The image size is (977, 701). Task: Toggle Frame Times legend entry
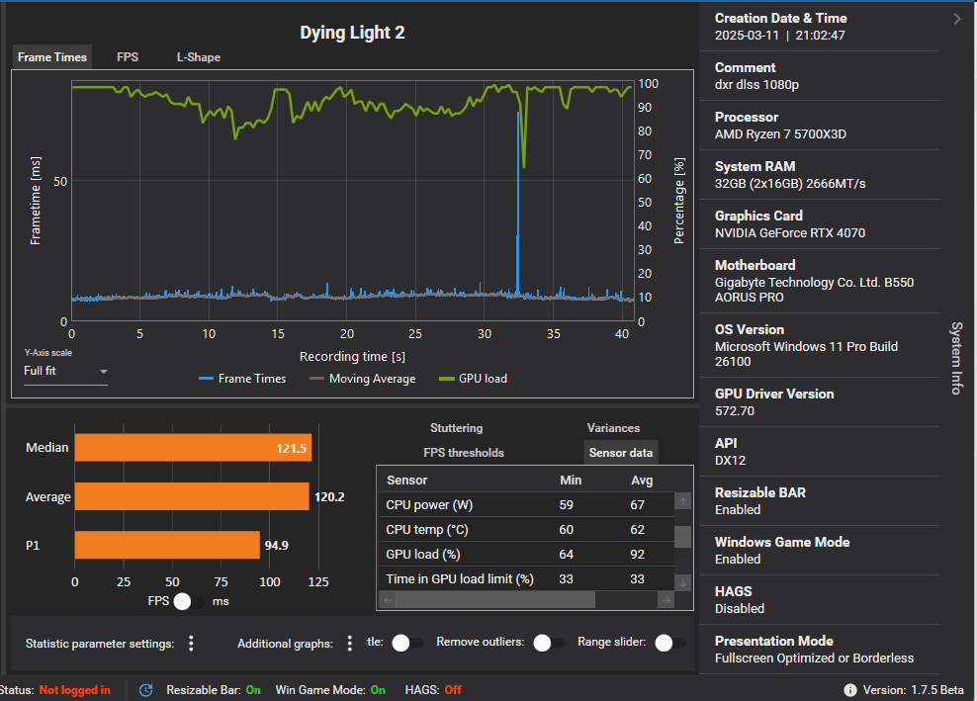pos(242,379)
